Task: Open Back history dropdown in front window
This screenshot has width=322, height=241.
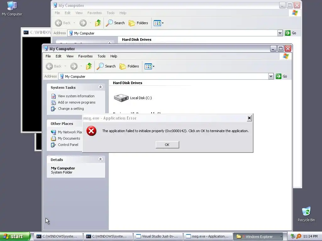Action: point(65,66)
